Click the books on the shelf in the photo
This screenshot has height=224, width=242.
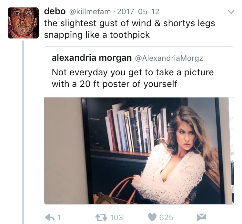pos(136,126)
